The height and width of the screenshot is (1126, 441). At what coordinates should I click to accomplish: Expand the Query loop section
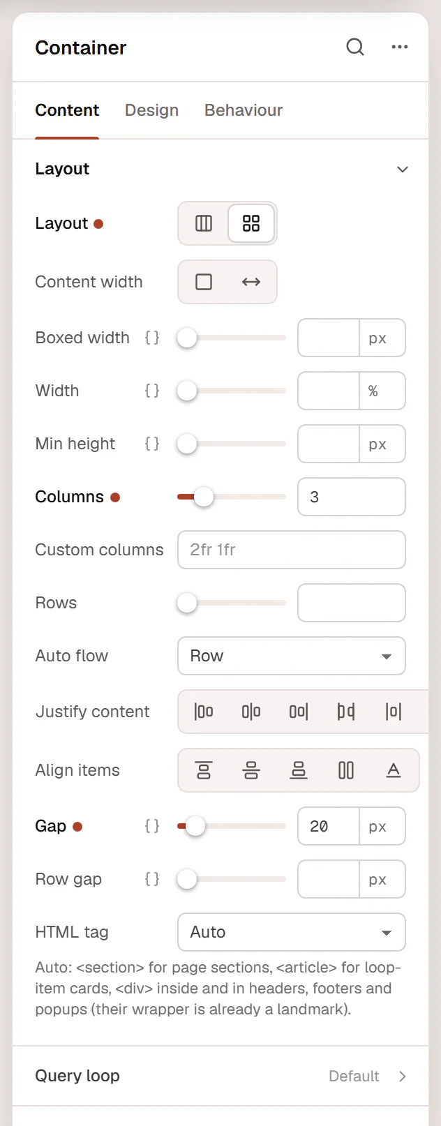click(221, 1076)
